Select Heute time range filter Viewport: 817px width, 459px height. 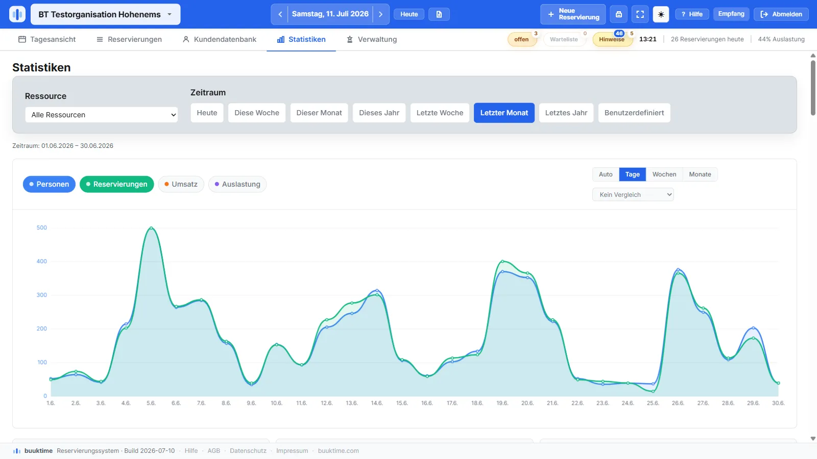coord(207,113)
